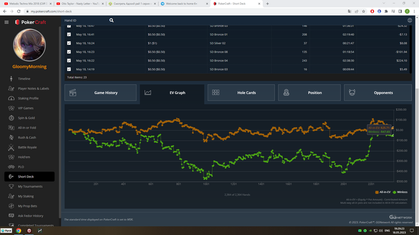The width and height of the screenshot is (419, 235).
Task: Click the Hand ID search magnifier icon
Action: [x=111, y=20]
